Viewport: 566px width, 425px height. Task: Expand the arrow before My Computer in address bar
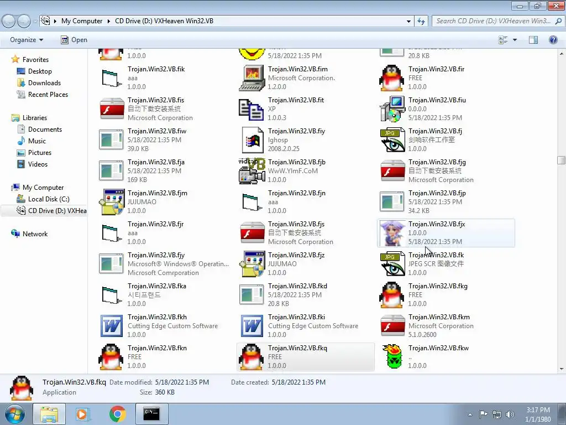click(x=55, y=21)
